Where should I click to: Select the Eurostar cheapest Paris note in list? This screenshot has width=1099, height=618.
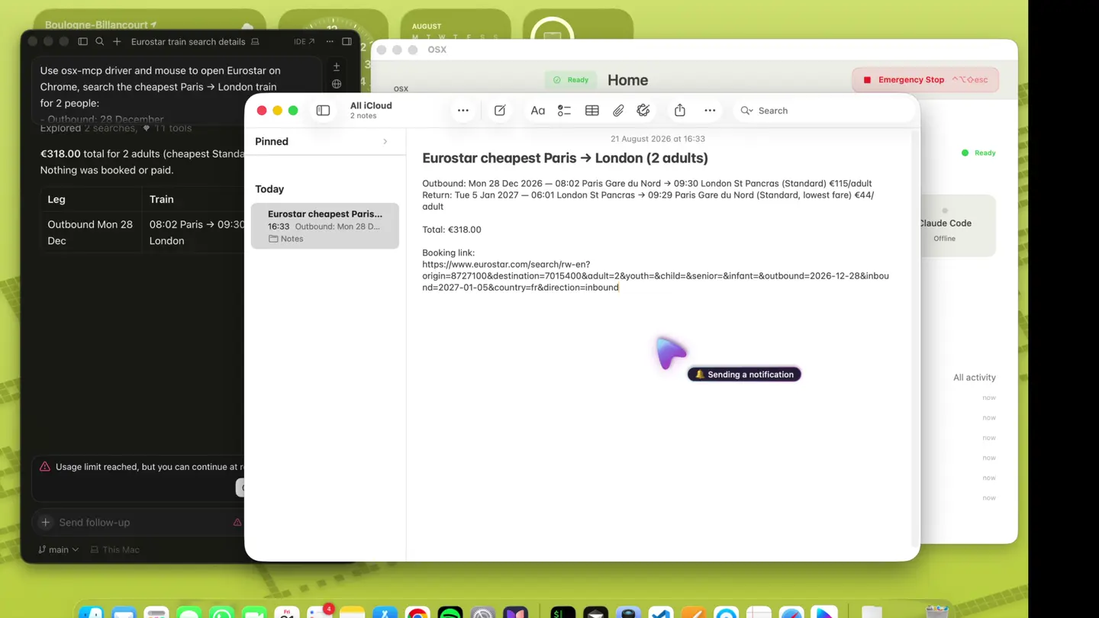point(325,226)
